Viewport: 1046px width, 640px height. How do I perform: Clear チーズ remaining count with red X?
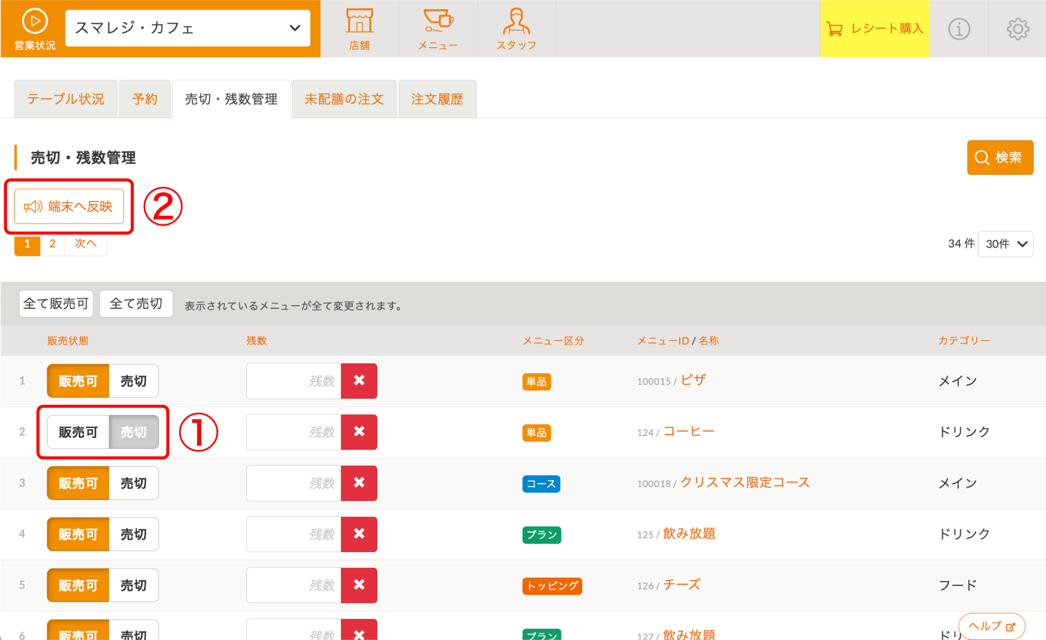click(x=359, y=585)
